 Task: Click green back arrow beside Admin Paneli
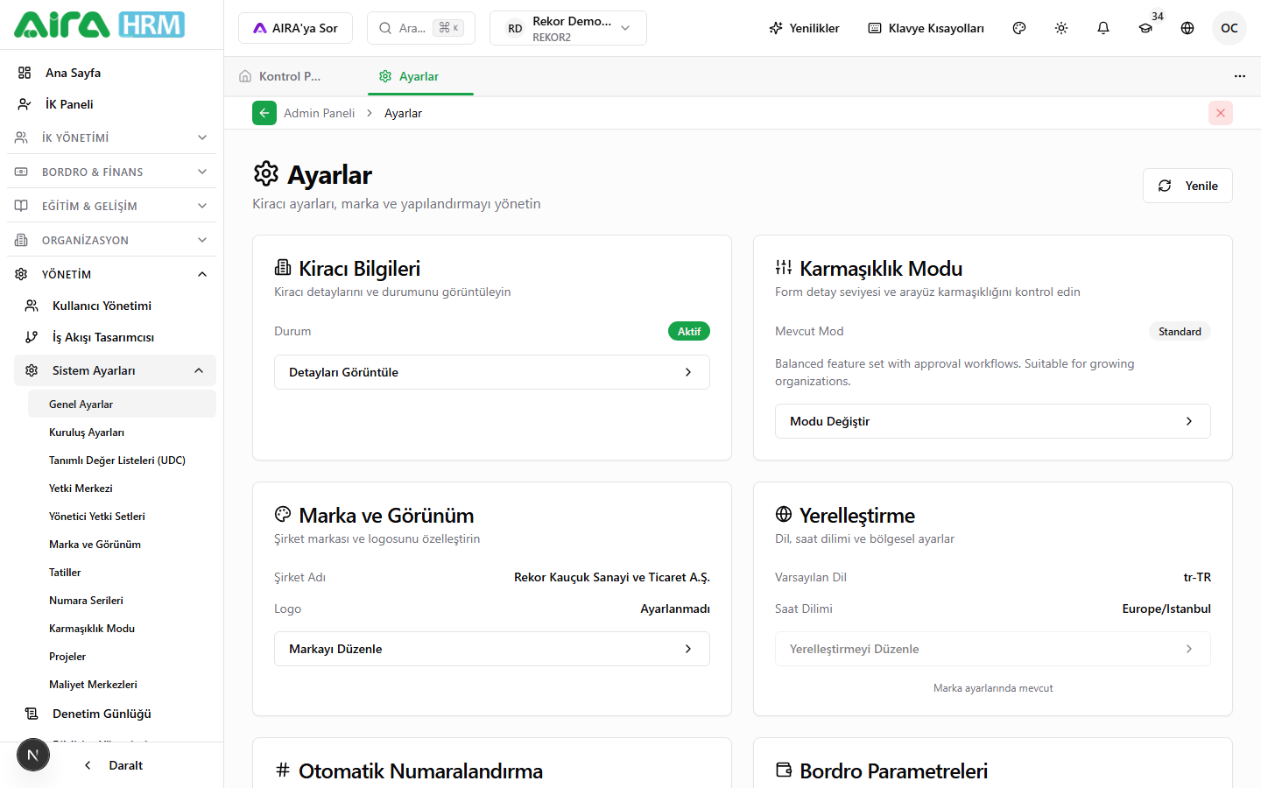[264, 113]
